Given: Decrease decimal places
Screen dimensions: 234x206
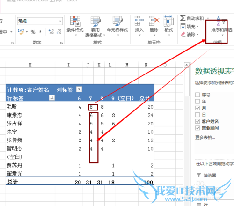Looking at the screenshot, I should (59, 32).
